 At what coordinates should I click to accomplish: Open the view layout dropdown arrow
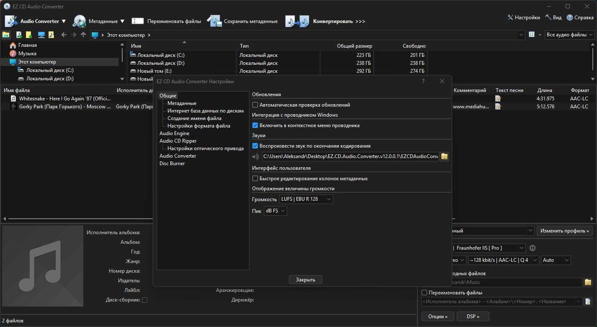tap(540, 35)
